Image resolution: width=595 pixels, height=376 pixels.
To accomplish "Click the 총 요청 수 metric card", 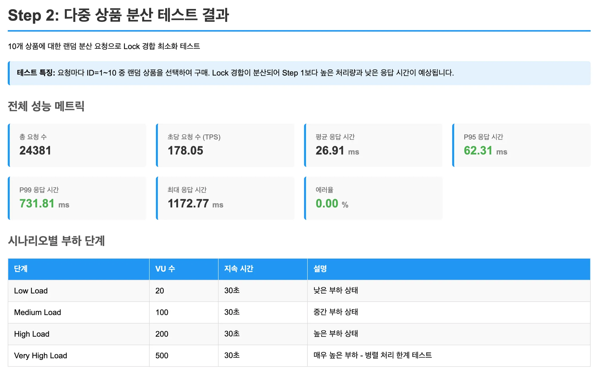I will 77,145.
